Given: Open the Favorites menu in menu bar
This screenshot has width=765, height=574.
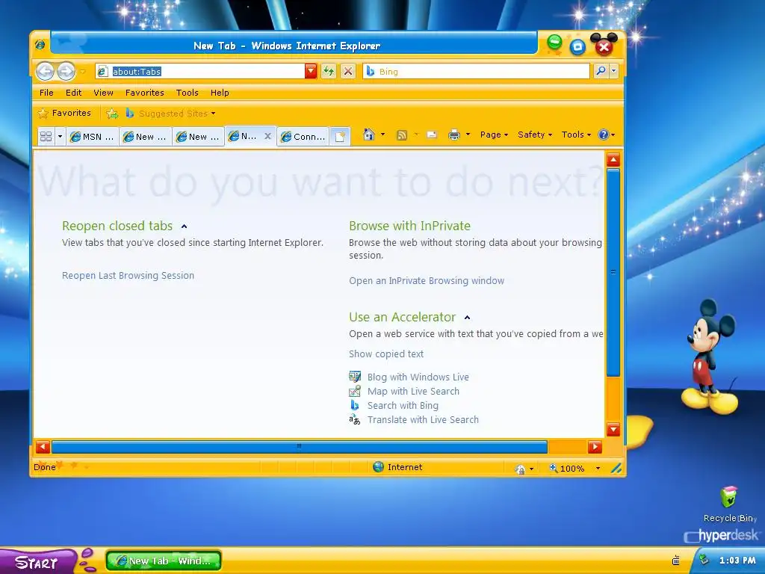Looking at the screenshot, I should (144, 93).
